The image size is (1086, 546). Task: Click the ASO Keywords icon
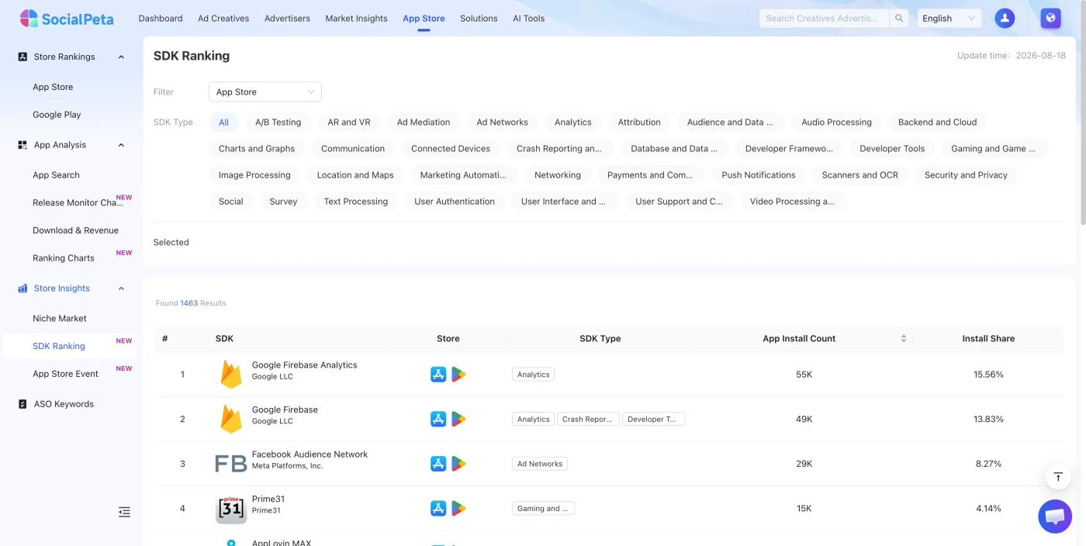pos(22,404)
